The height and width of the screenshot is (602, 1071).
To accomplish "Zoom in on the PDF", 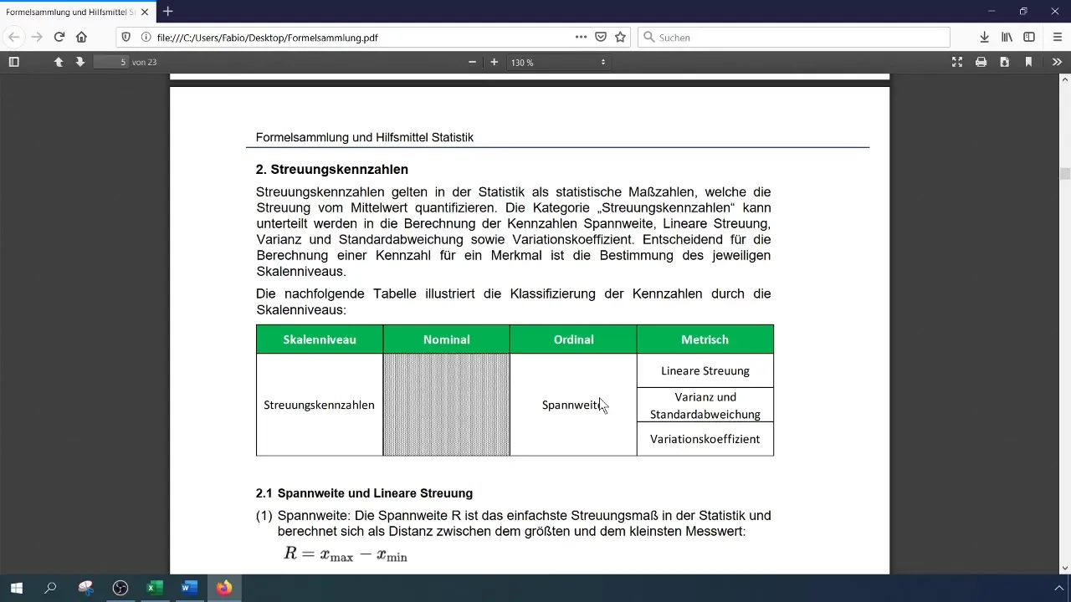I will click(495, 62).
